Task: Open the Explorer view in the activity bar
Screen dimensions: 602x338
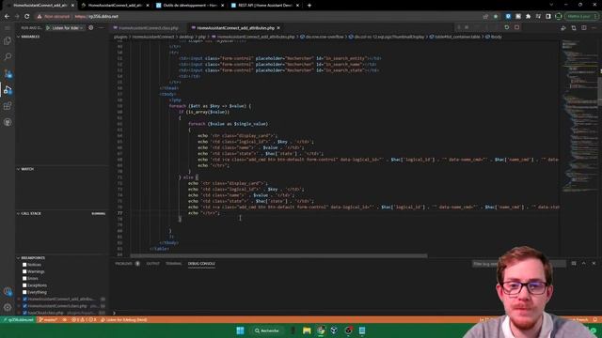Action: (x=8, y=41)
